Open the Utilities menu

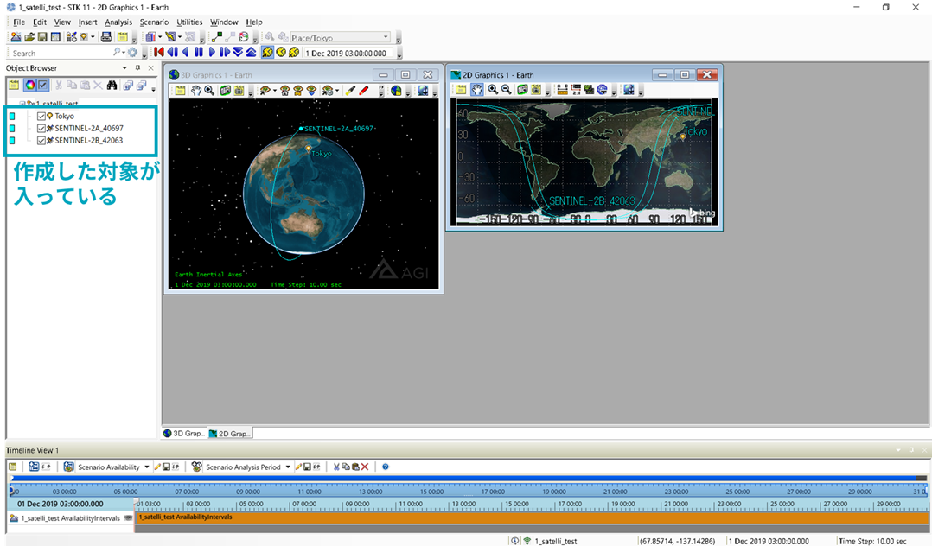tap(189, 22)
